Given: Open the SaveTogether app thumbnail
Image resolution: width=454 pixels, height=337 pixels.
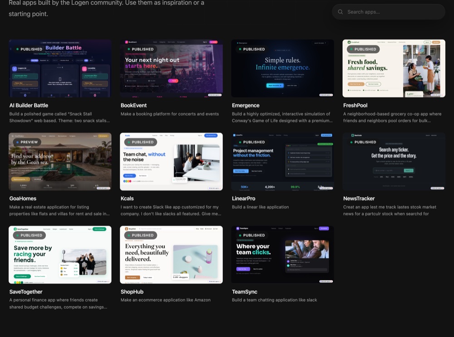Looking at the screenshot, I should 60,255.
